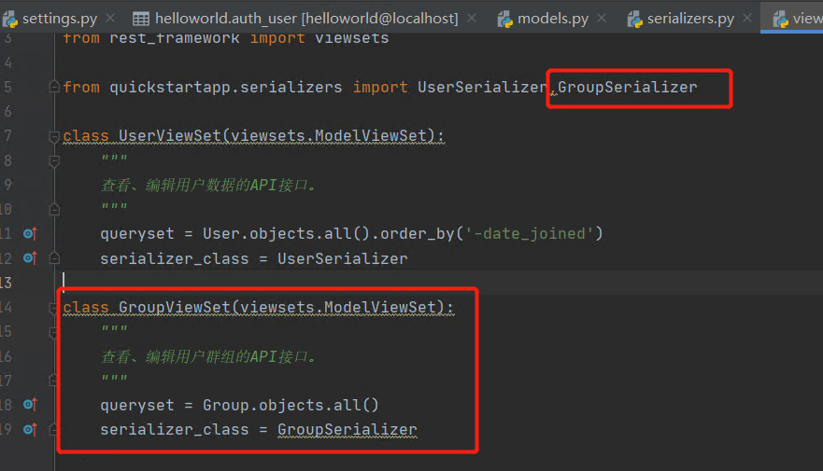
Task: Click the Python file icon on settings.py tab
Action: (10, 20)
